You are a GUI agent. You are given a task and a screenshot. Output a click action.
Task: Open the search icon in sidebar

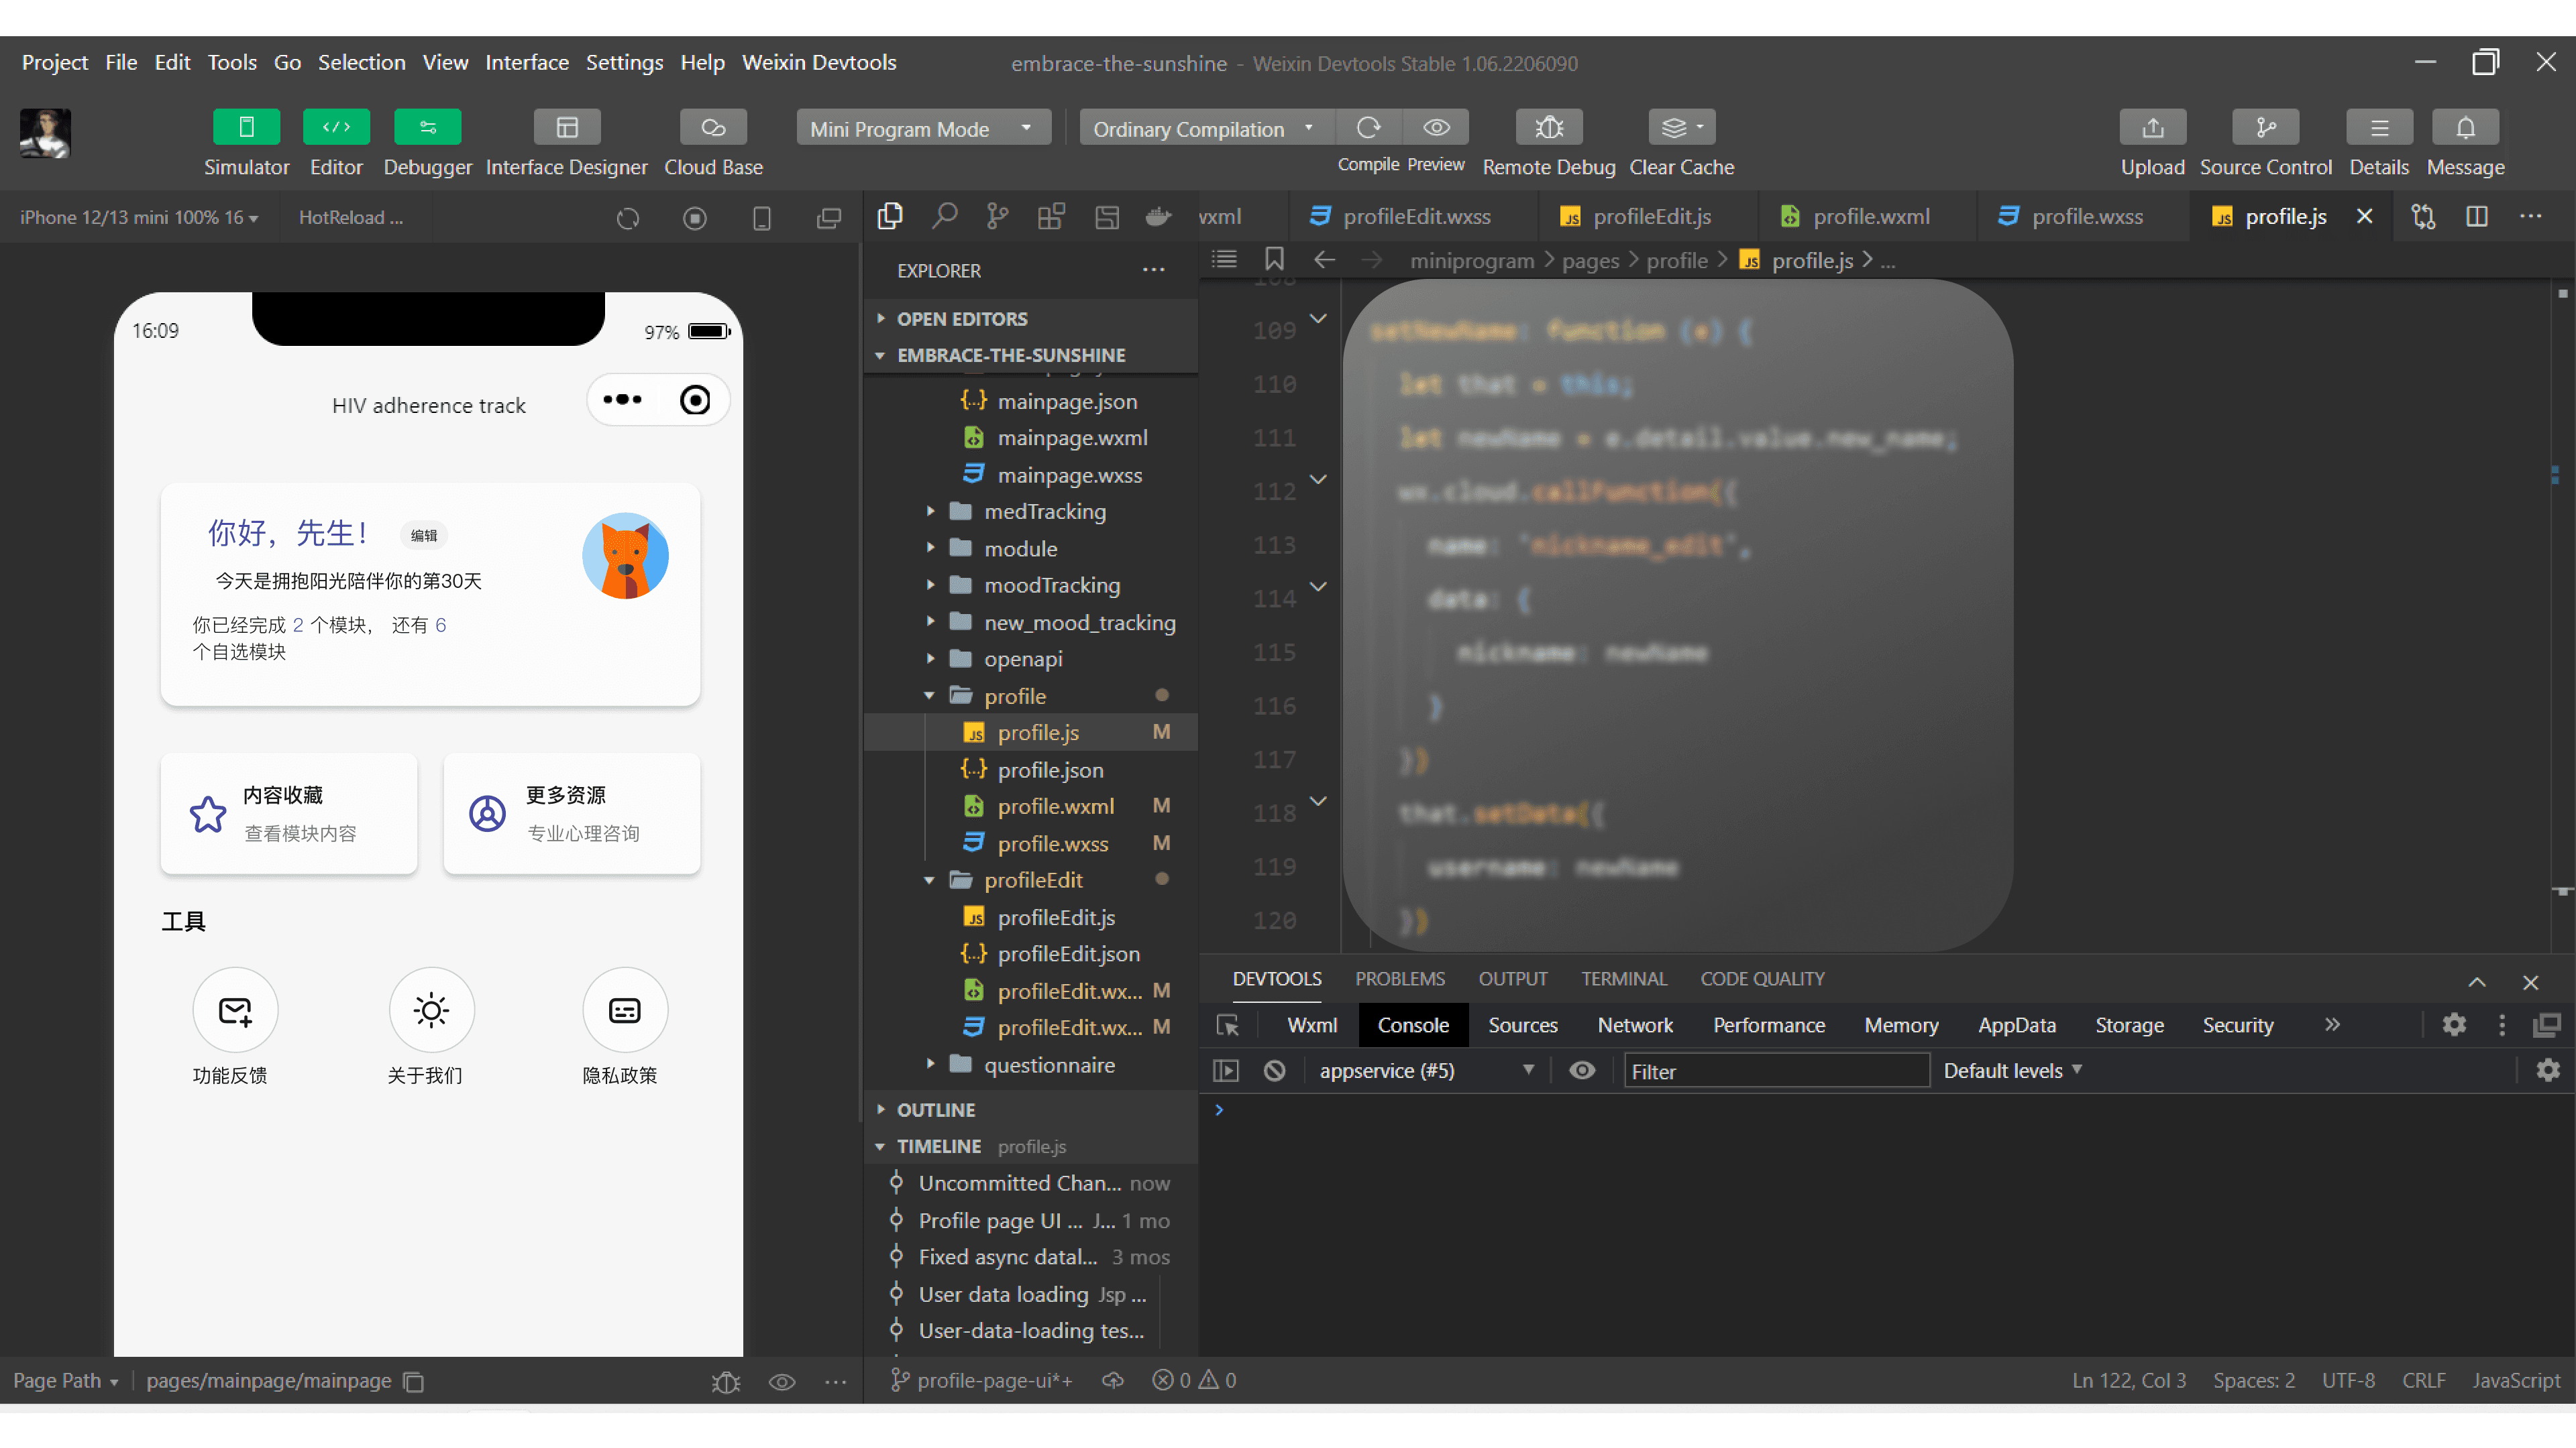[x=943, y=216]
